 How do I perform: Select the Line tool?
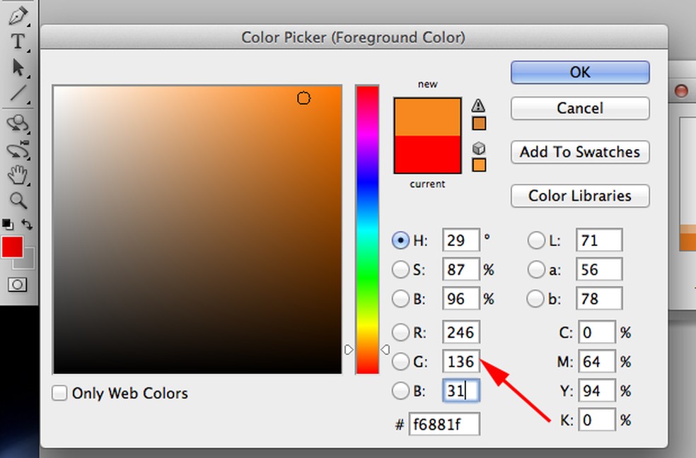click(x=18, y=93)
